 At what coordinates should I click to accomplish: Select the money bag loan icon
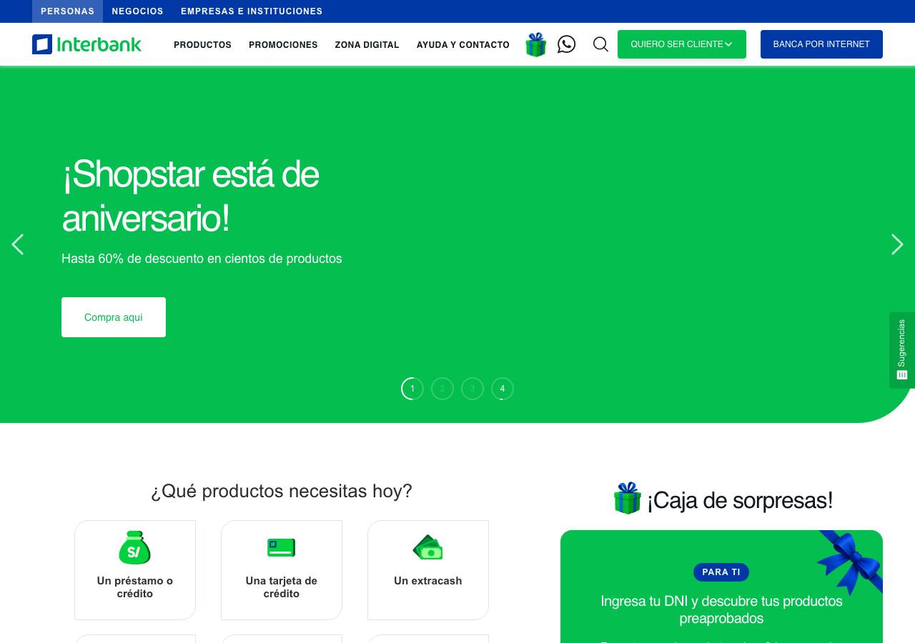134,548
